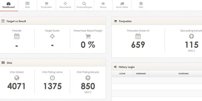
Task: Open the Surat Jalan tab
Action: click(x=122, y=5)
